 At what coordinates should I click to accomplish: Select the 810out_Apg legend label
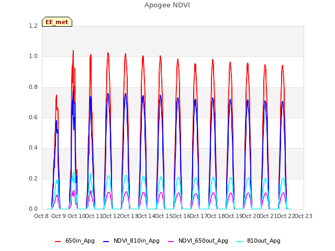[x=264, y=241]
